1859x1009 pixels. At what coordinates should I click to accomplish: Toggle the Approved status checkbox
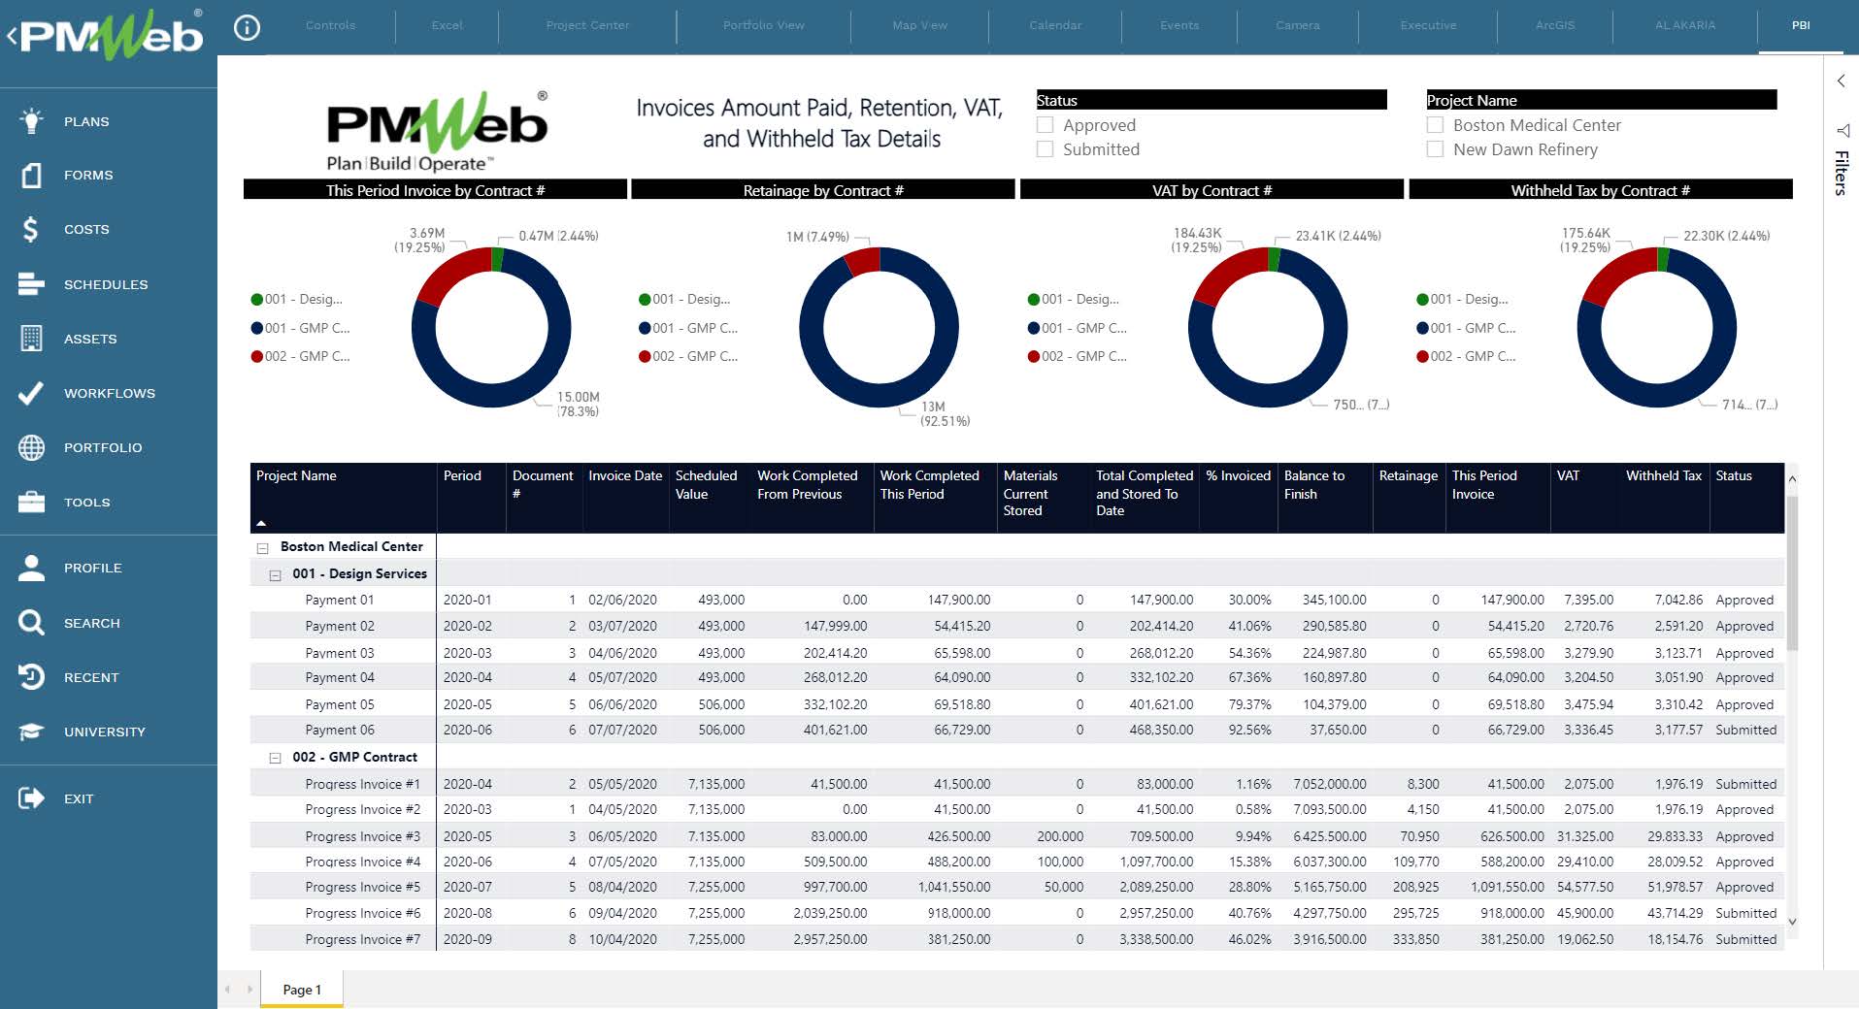[x=1046, y=124]
